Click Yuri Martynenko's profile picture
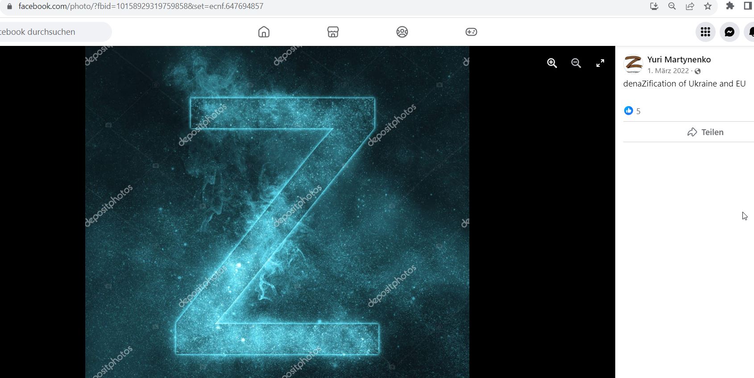 click(633, 64)
